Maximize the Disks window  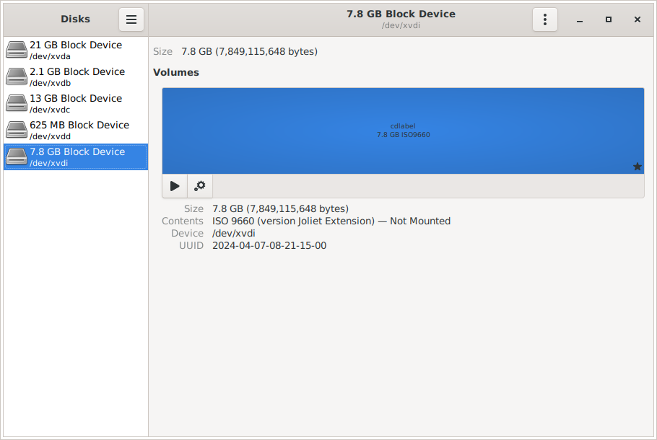(x=609, y=19)
